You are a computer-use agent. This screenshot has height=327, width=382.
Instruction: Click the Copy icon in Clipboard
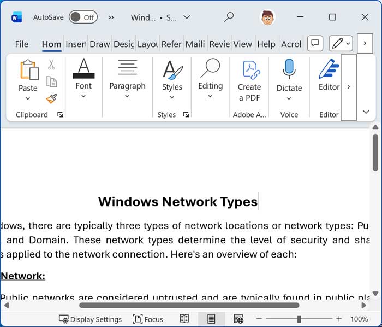[51, 81]
